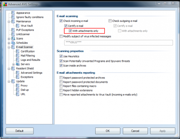The image size is (180, 139).
Task: Open LinkScanner settings
Action: click(x=23, y=34)
